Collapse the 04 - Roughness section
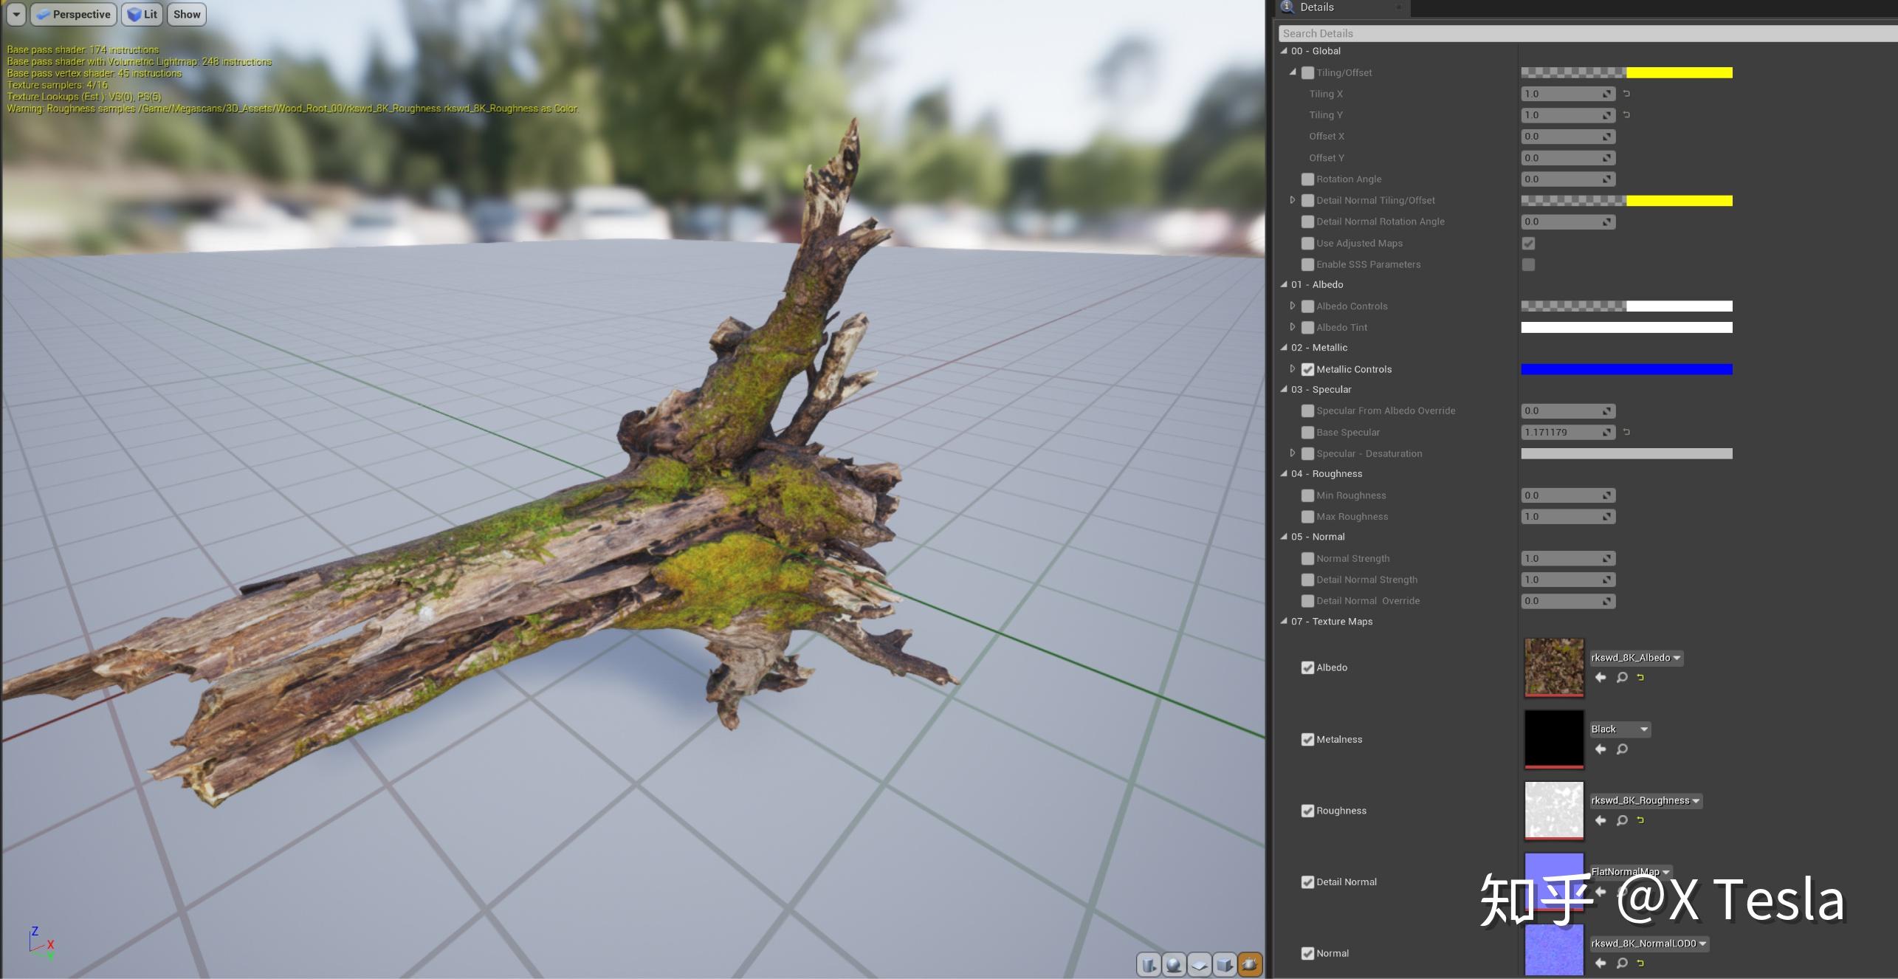This screenshot has width=1898, height=979. tap(1284, 473)
